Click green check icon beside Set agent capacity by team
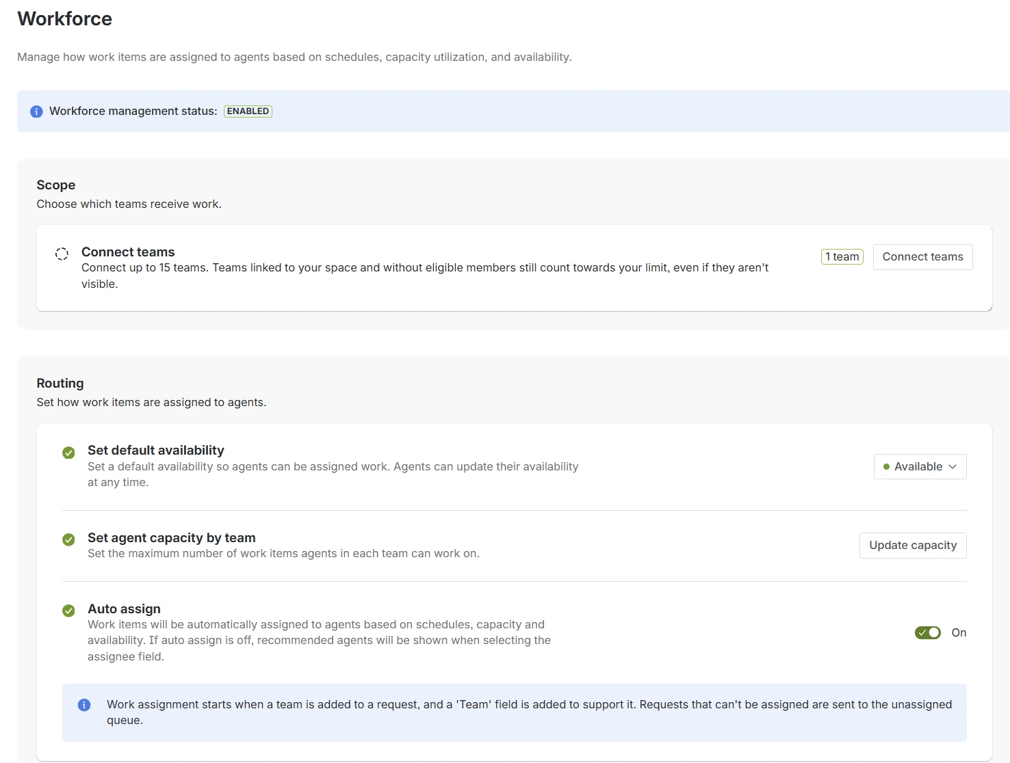1010x763 pixels. point(68,539)
